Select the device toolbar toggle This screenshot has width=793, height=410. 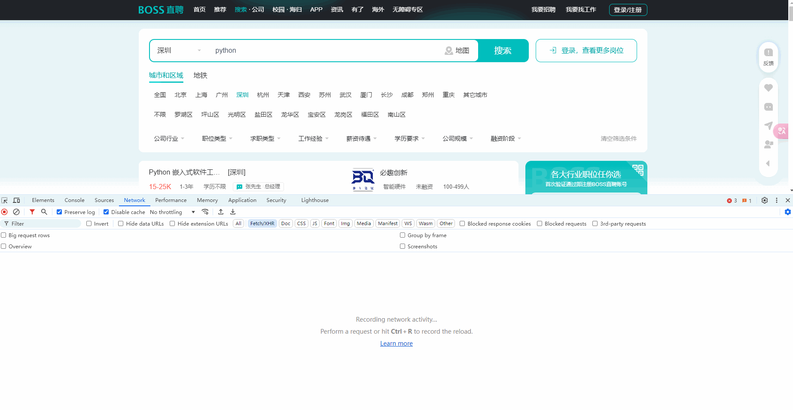[x=16, y=200]
